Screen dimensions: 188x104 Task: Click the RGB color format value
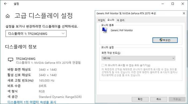pos(42,91)
